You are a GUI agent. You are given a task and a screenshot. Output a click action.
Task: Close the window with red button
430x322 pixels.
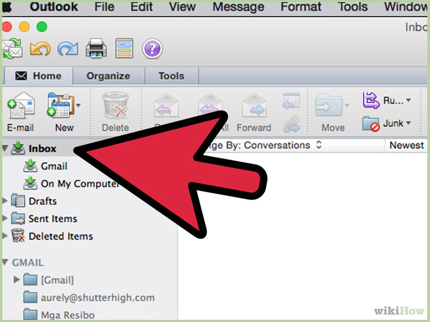(7, 27)
